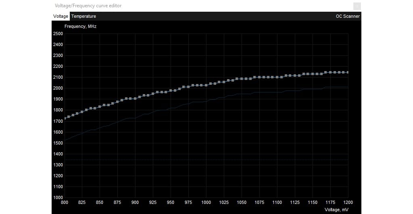Screen dimensions: 413x214
Task: Click the 2300 label on frequency axis
Action: [58, 56]
